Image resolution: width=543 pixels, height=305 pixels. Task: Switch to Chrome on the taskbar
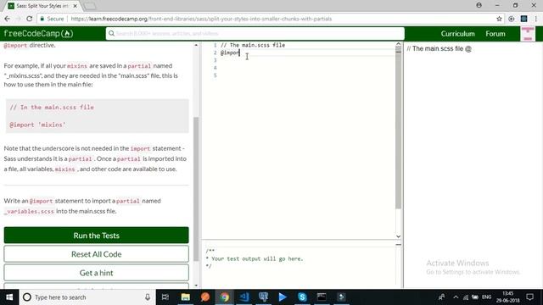pyautogui.click(x=224, y=297)
